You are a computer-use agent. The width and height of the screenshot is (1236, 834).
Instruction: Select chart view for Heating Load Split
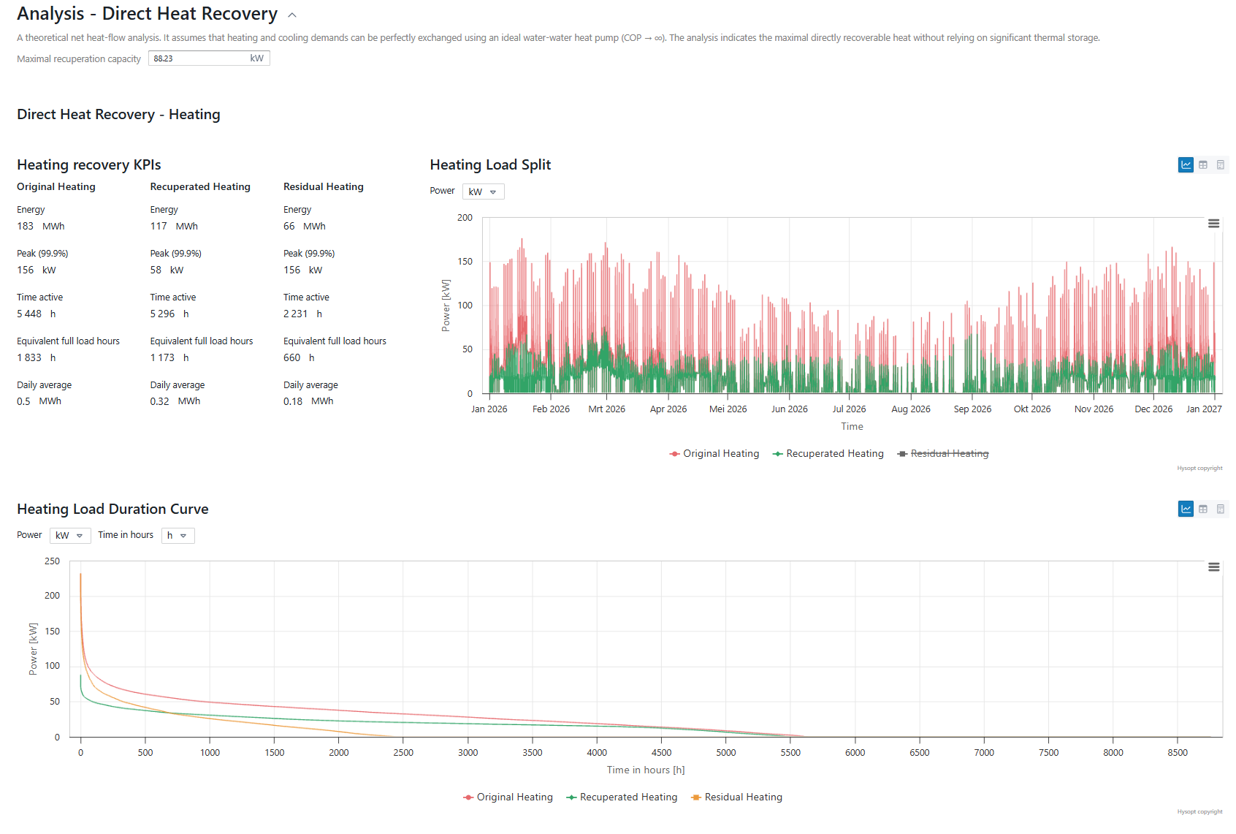tap(1186, 165)
